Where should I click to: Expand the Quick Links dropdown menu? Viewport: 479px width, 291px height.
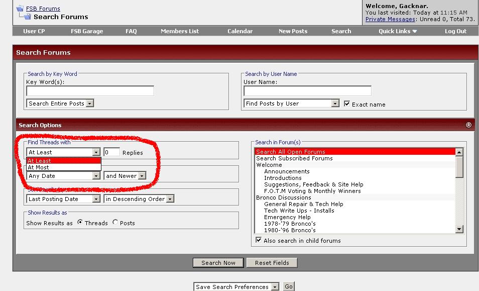pos(398,31)
